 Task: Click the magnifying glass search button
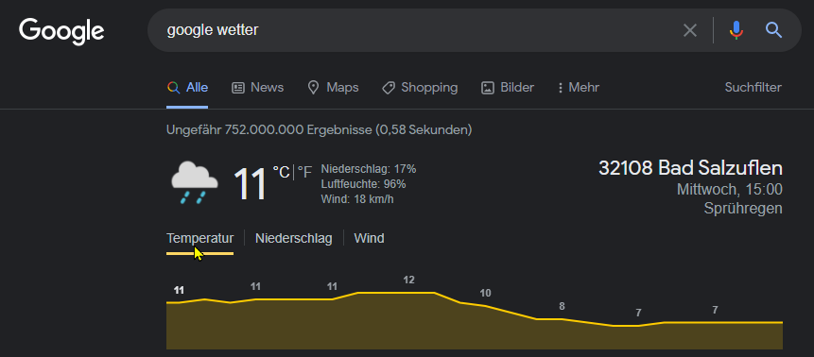pyautogui.click(x=773, y=30)
